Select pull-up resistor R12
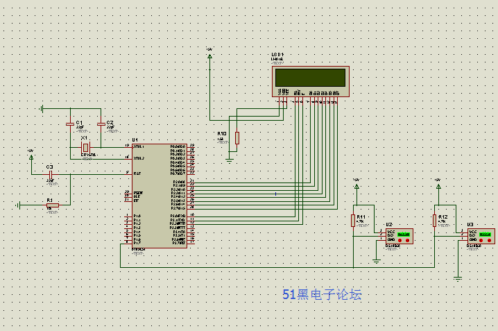 [x=434, y=221]
